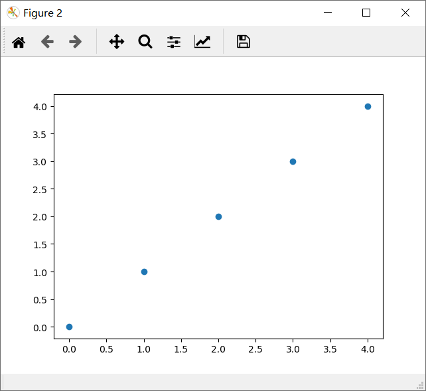Open the Configure subplots dialog
426x391 pixels.
point(174,42)
